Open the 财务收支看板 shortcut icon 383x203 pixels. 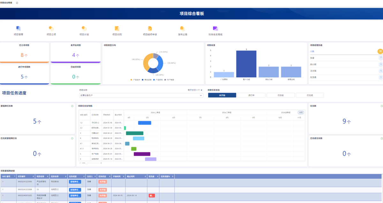pyautogui.click(x=215, y=28)
